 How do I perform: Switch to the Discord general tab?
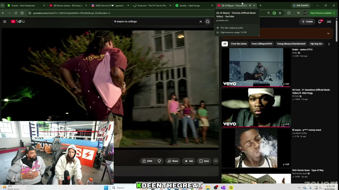click(x=110, y=6)
